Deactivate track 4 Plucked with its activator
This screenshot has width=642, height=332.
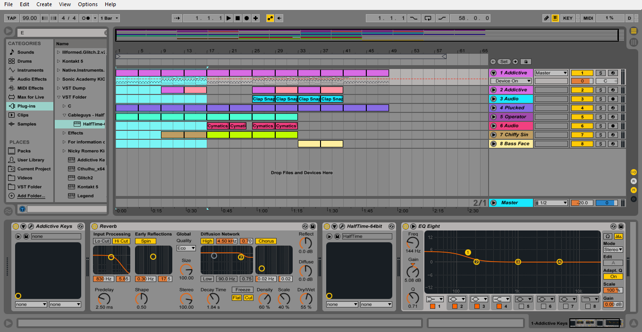[582, 108]
